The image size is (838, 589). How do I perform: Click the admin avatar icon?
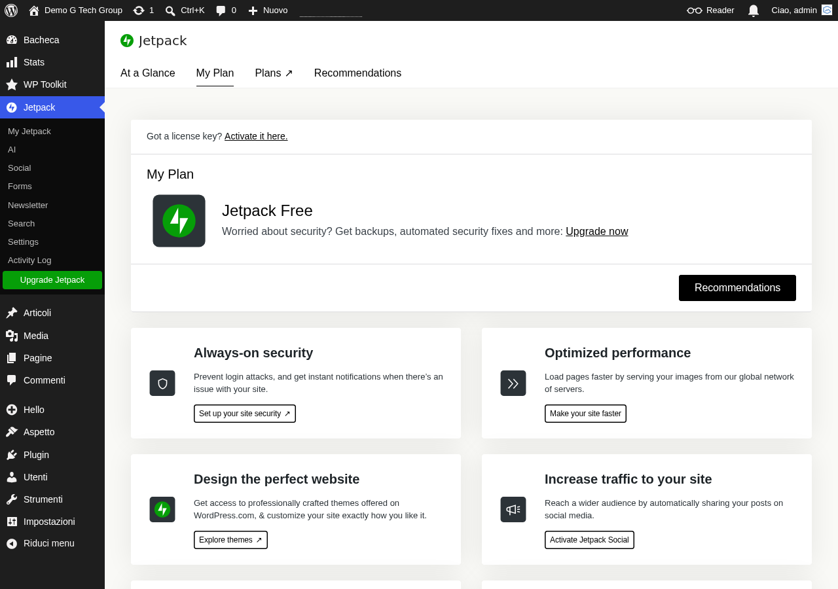[827, 10]
